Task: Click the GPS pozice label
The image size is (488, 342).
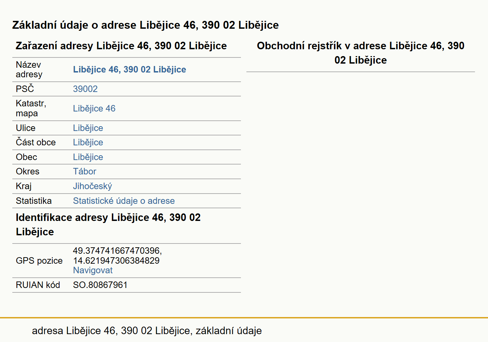Action: pyautogui.click(x=39, y=261)
